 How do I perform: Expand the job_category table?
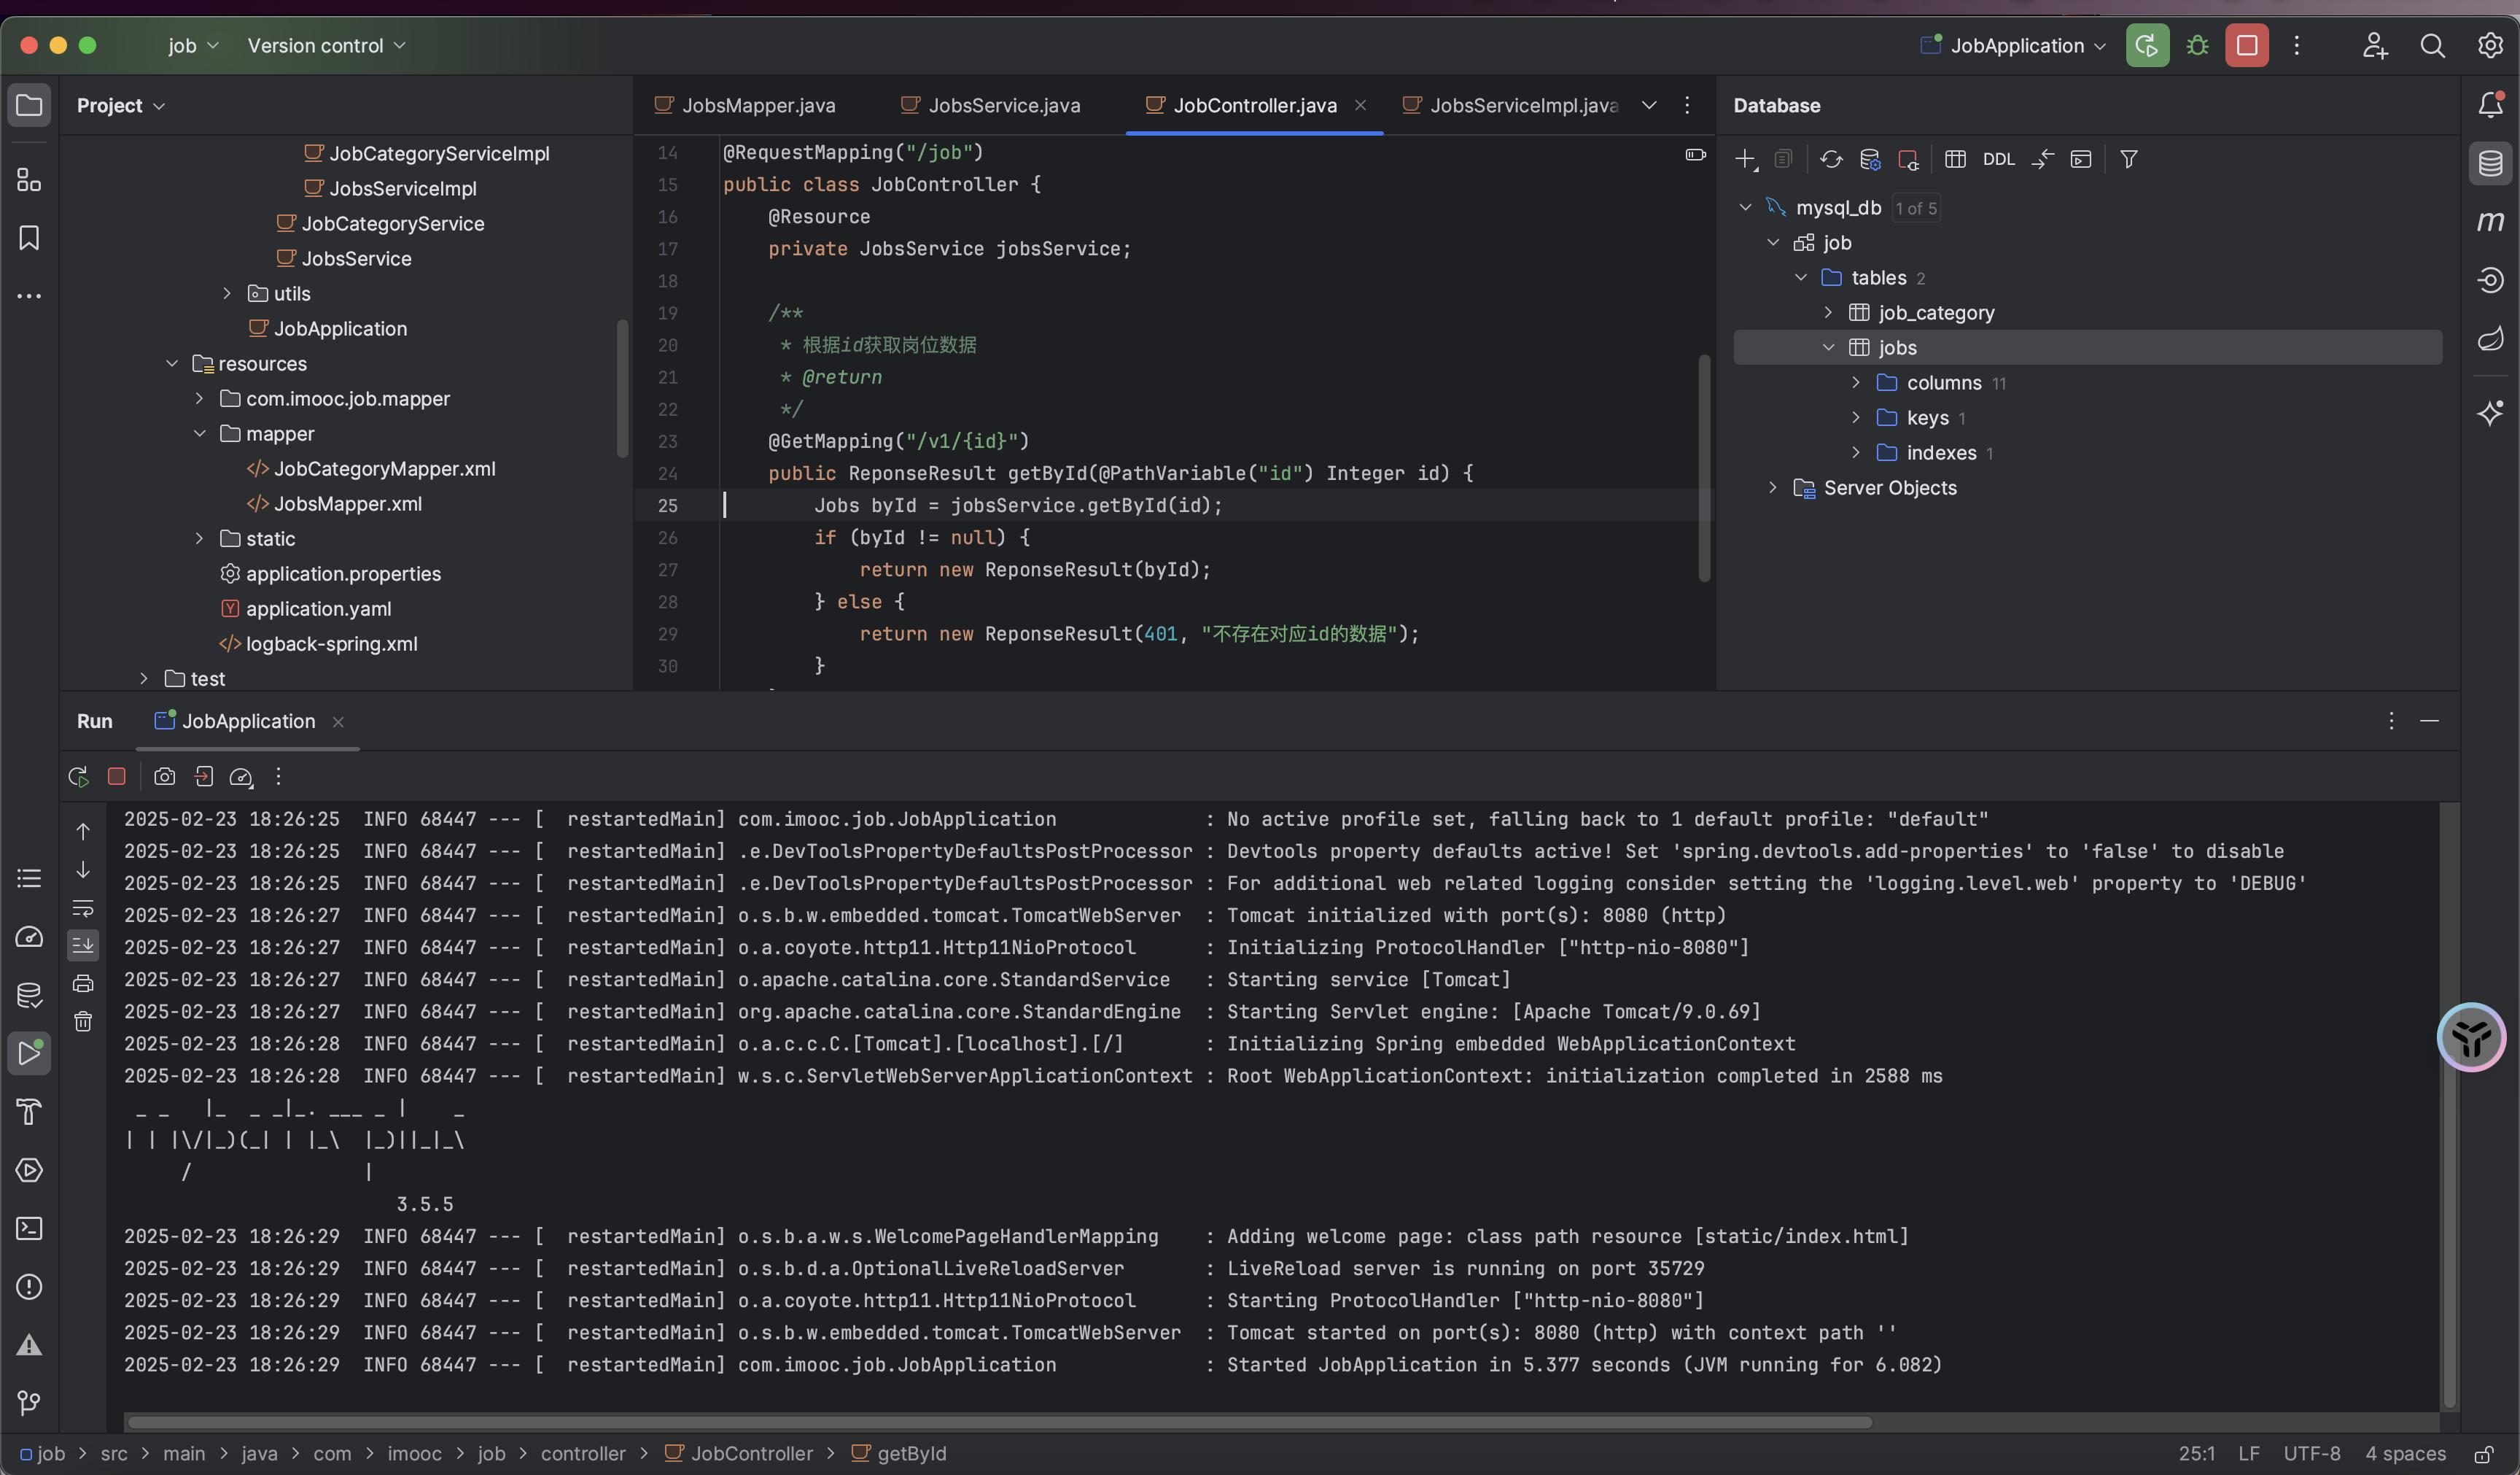(1828, 312)
